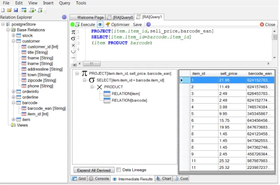
Task: Switch to the Console tab
Action: [x=99, y=178]
